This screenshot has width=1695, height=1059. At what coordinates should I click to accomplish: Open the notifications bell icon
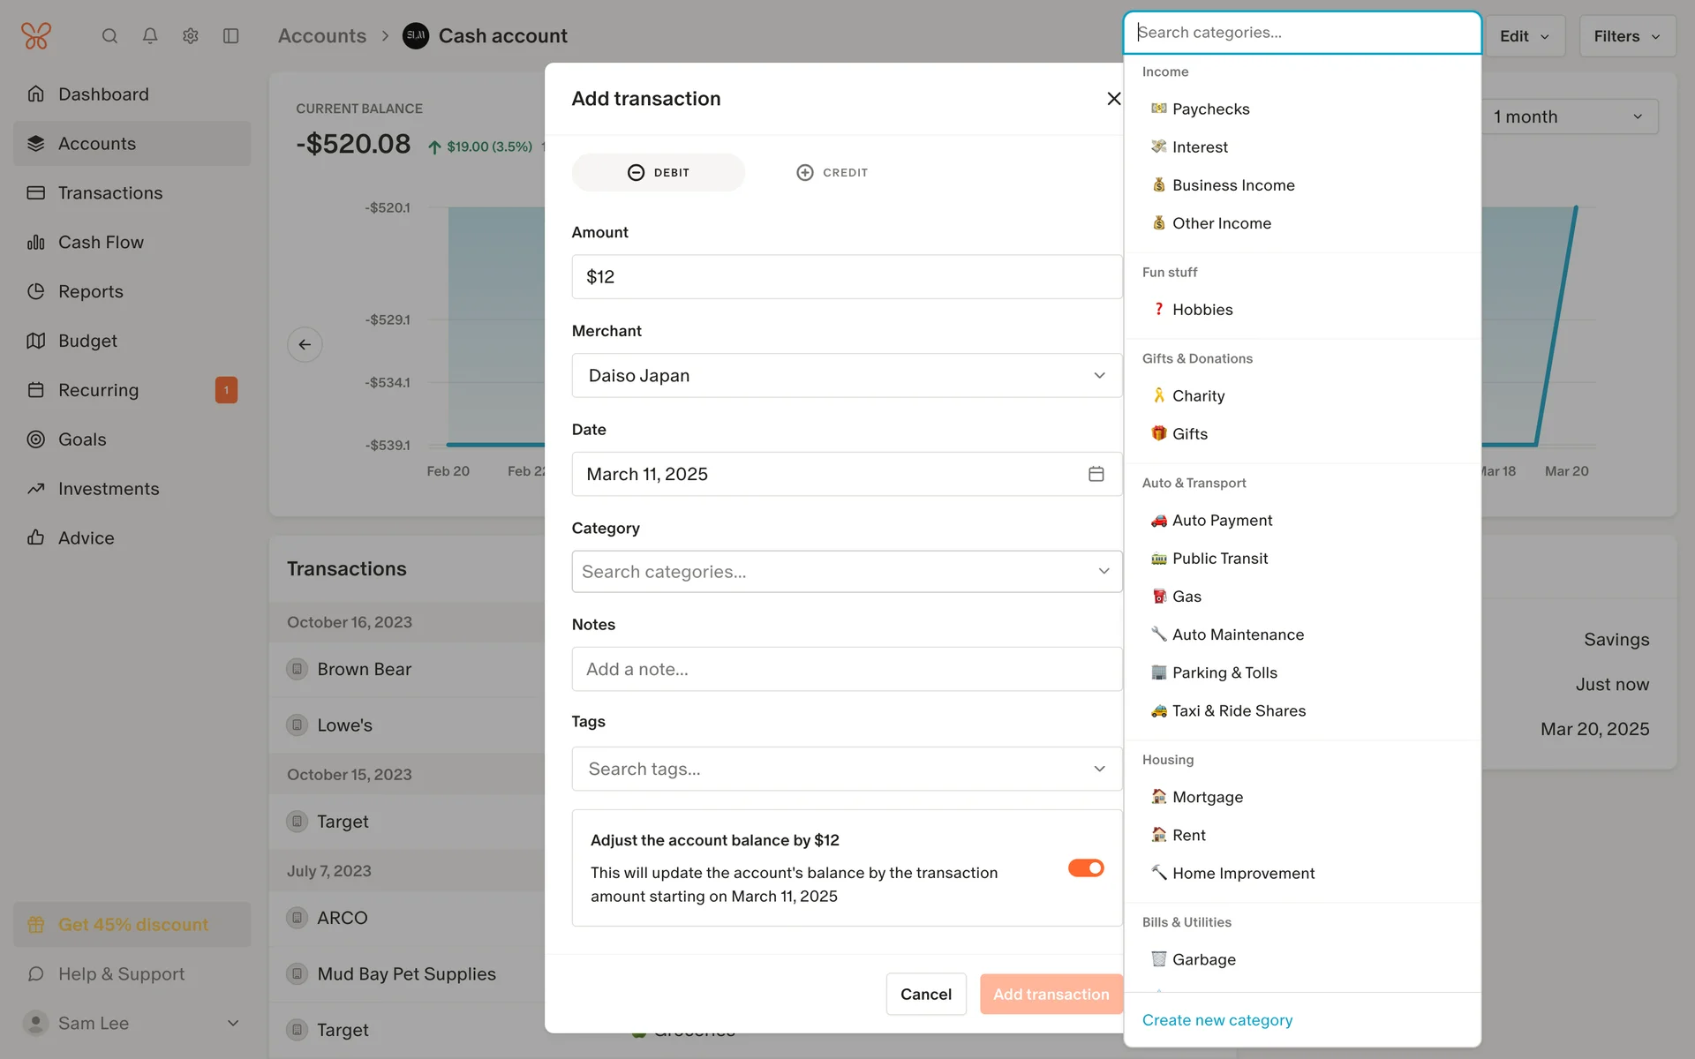[150, 36]
